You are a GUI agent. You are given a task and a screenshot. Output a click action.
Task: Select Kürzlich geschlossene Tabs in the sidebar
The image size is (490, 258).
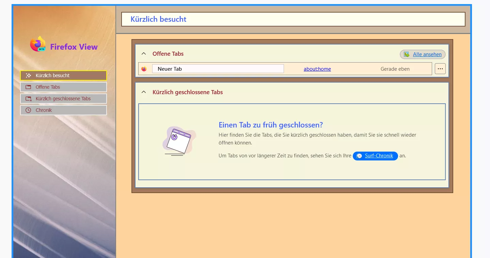[63, 99]
